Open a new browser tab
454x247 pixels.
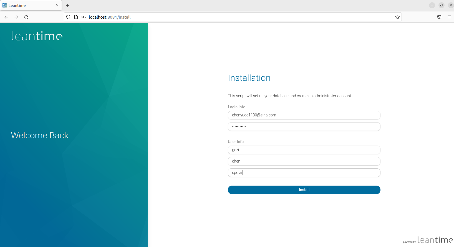click(x=68, y=5)
